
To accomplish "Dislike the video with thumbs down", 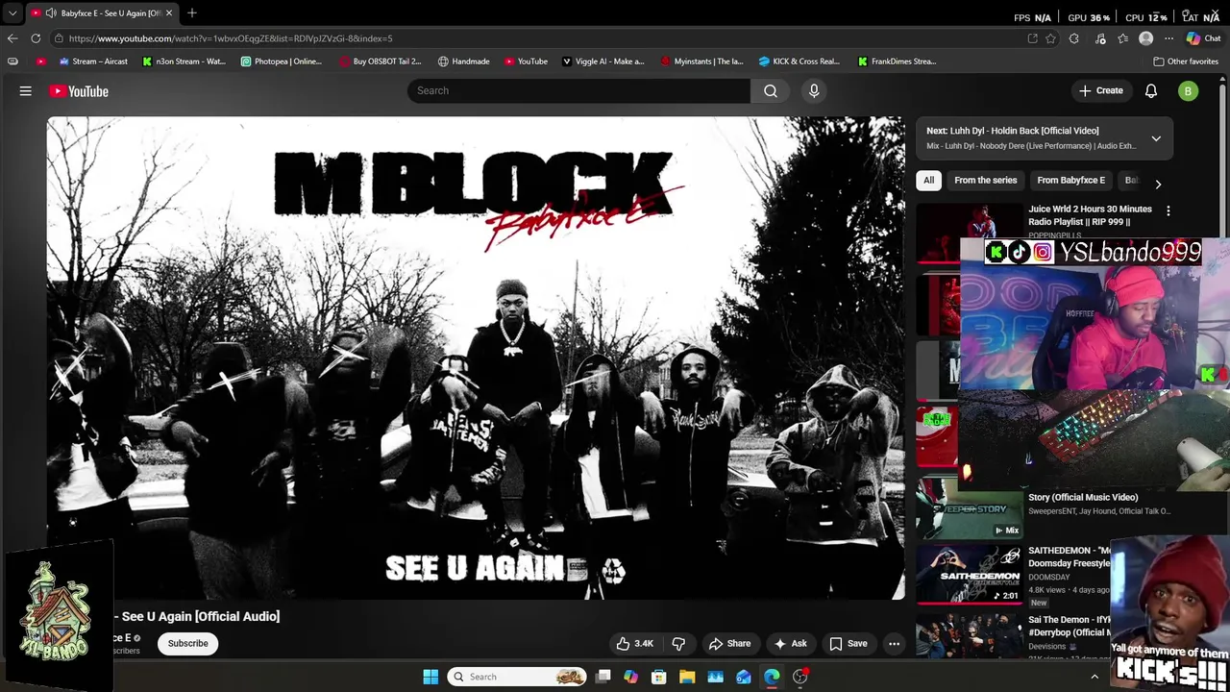I will [x=678, y=644].
